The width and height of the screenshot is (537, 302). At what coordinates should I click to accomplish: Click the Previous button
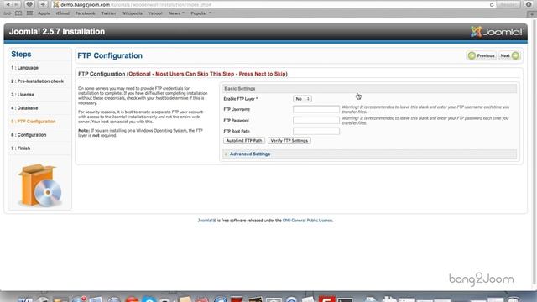pyautogui.click(x=481, y=55)
